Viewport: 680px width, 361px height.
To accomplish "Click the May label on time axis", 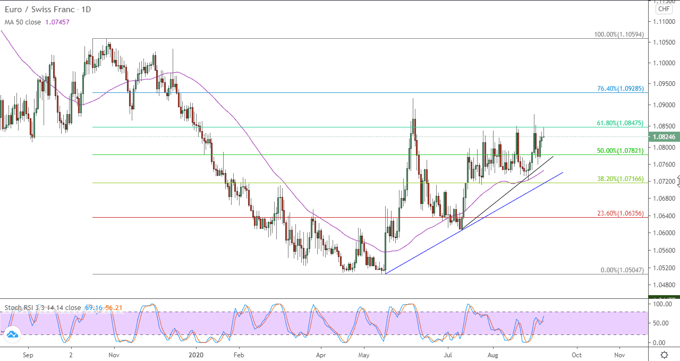I will [x=363, y=354].
